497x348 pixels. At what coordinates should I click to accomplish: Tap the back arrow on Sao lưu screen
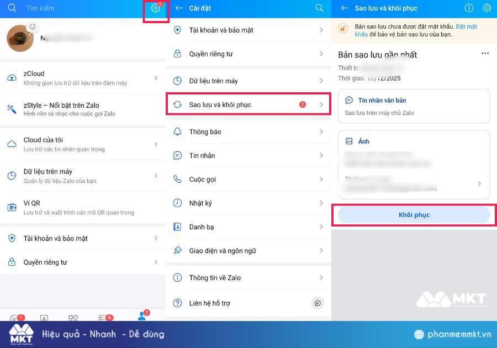pyautogui.click(x=345, y=8)
